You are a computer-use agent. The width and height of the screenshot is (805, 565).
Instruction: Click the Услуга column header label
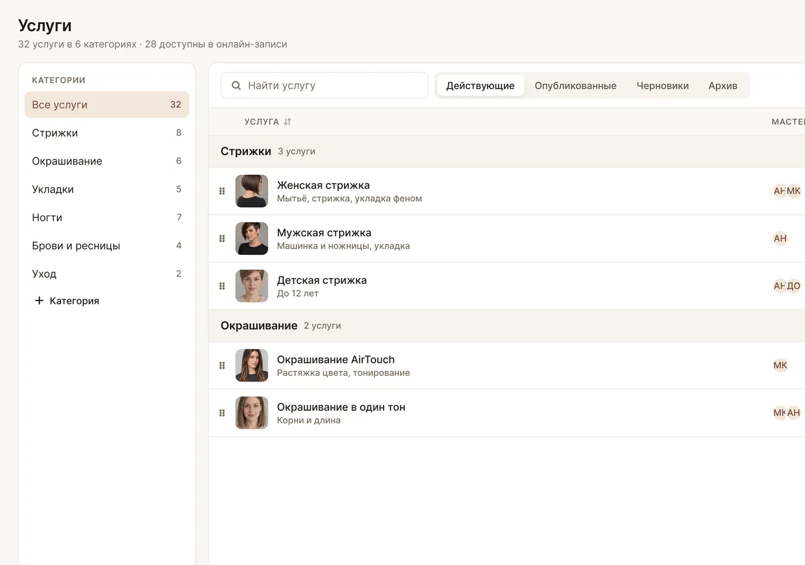click(x=262, y=121)
